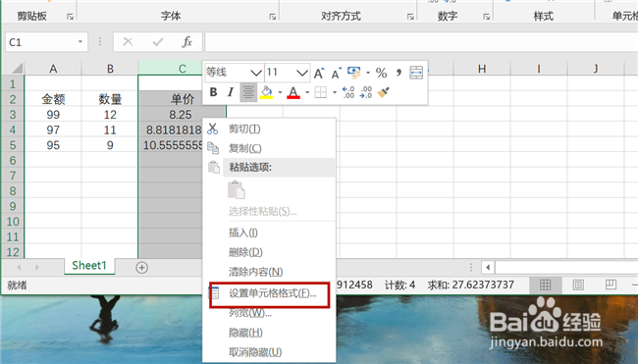Choose 取消隐藏(U) from context menu
Screen dimensions: 638x364
269,352
